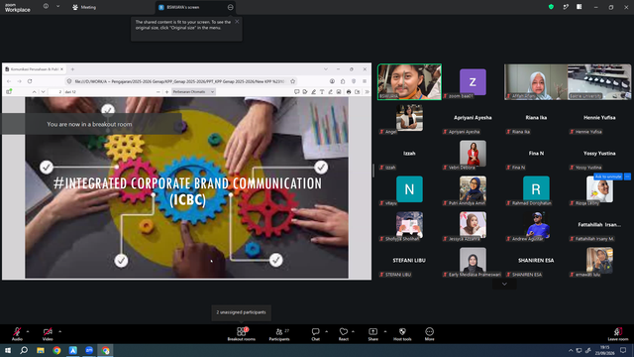
Task: Select the PDF text annotation tool
Action: [x=322, y=92]
